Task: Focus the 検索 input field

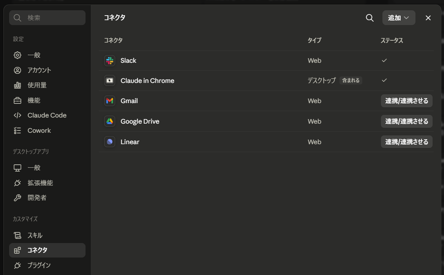Action: pos(47,18)
